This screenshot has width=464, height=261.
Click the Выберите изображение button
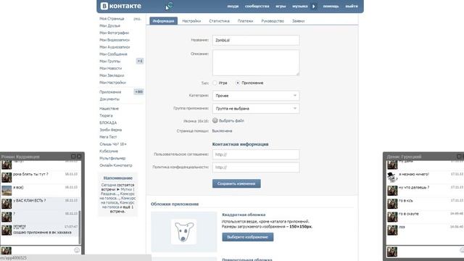(x=248, y=237)
